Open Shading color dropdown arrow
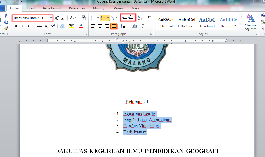Screen dimensions: 265x157 pyautogui.click(x=139, y=26)
